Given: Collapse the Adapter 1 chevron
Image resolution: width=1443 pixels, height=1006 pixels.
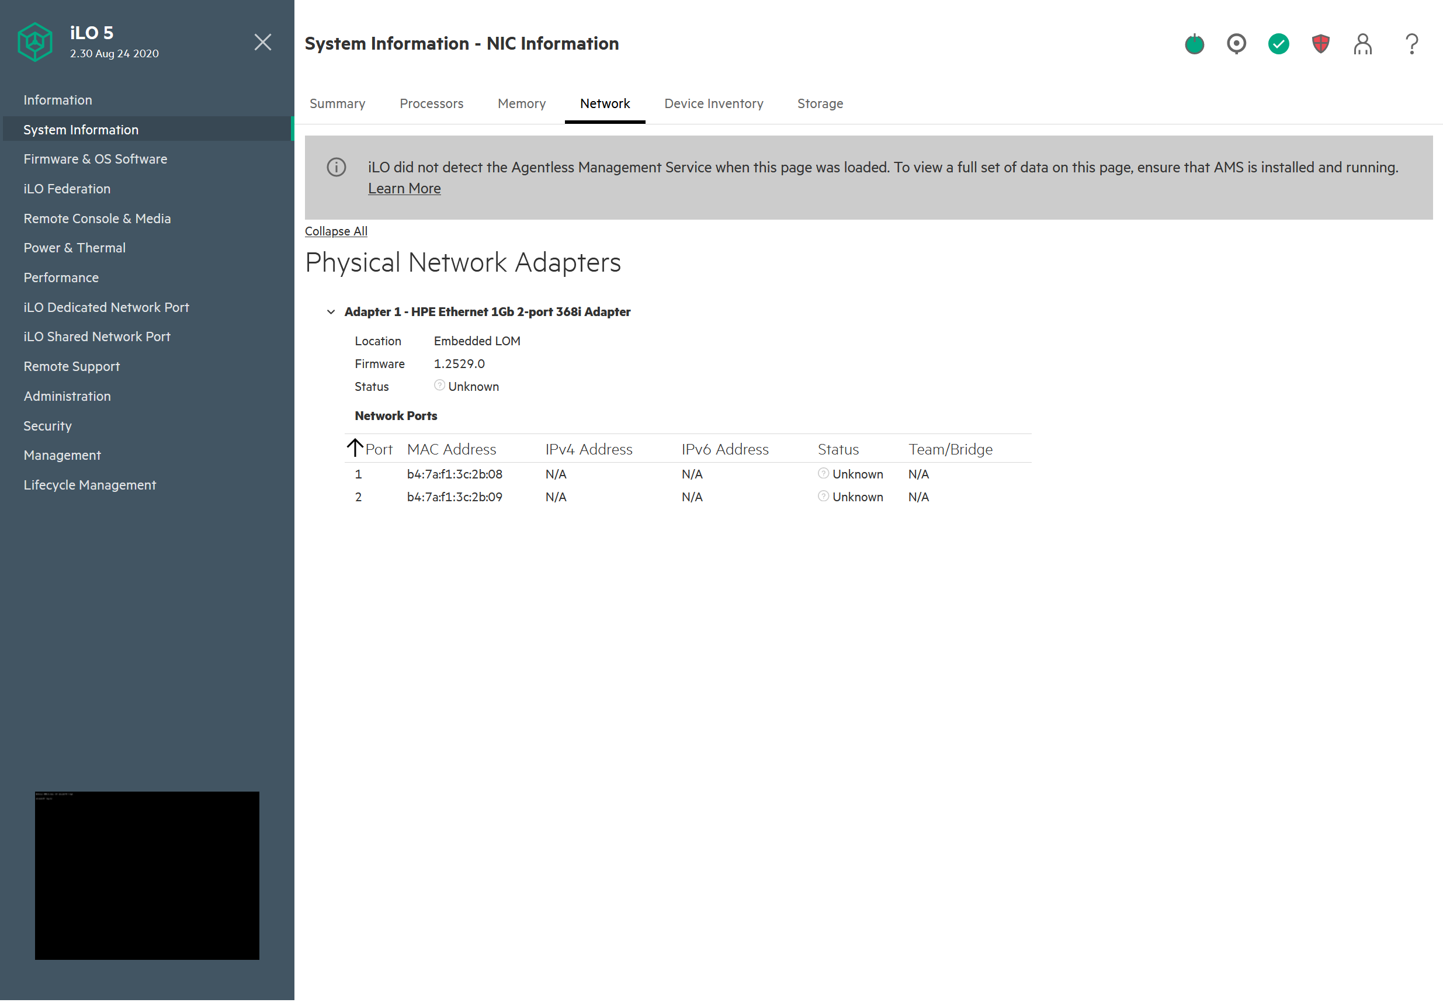Looking at the screenshot, I should coord(331,311).
